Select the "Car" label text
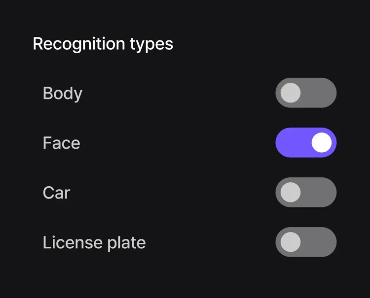The width and height of the screenshot is (370, 298). point(56,193)
